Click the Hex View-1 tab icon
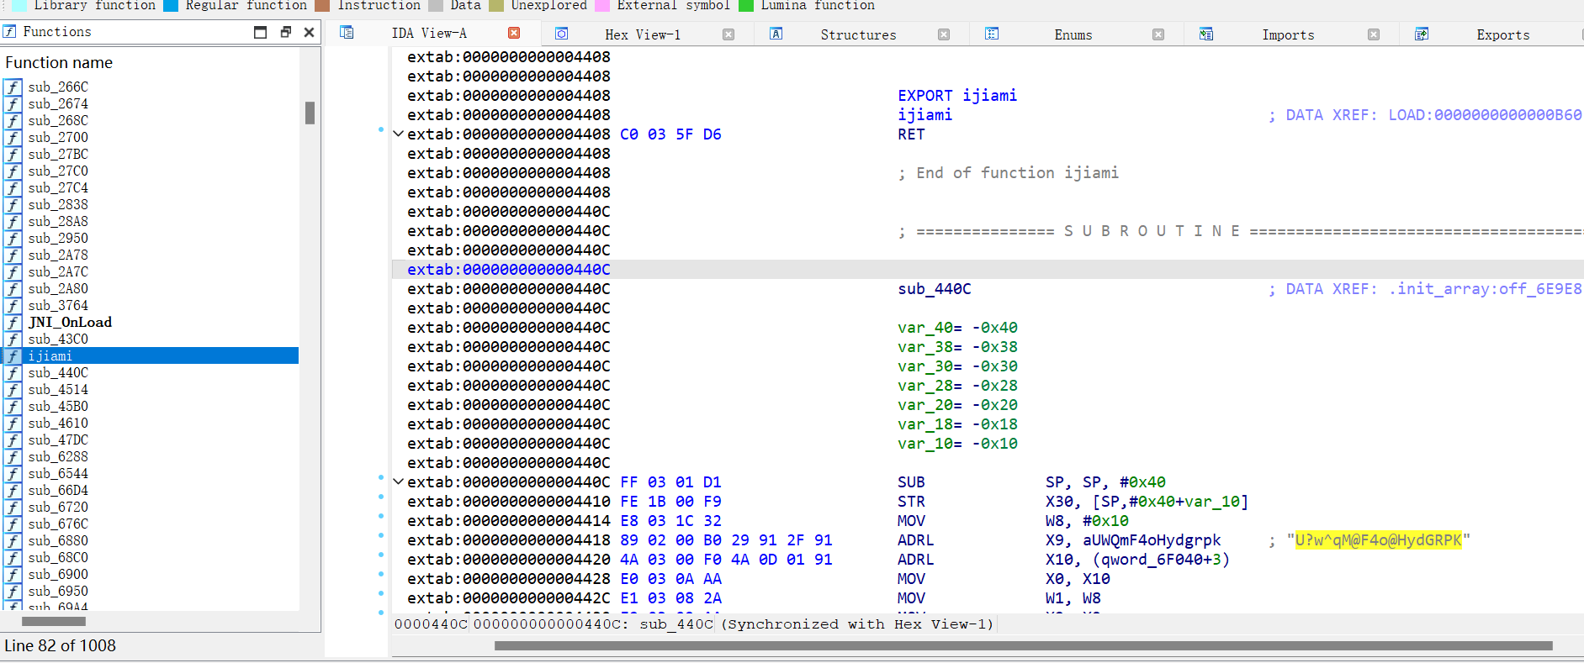The image size is (1584, 663). [x=561, y=34]
